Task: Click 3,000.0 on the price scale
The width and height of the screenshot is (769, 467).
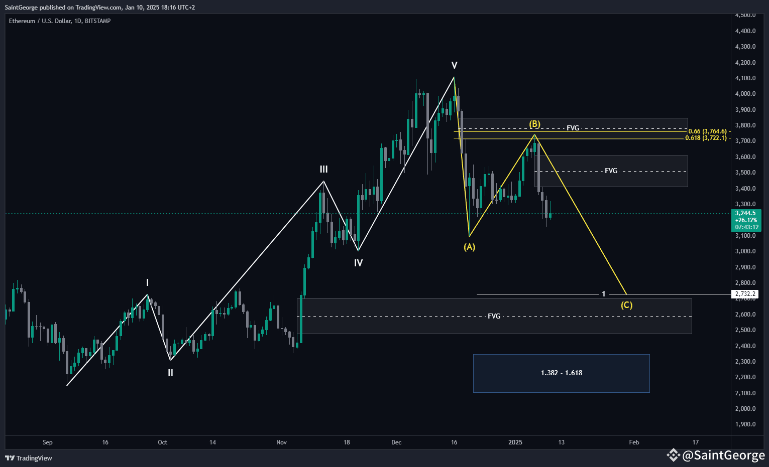Action: 745,251
